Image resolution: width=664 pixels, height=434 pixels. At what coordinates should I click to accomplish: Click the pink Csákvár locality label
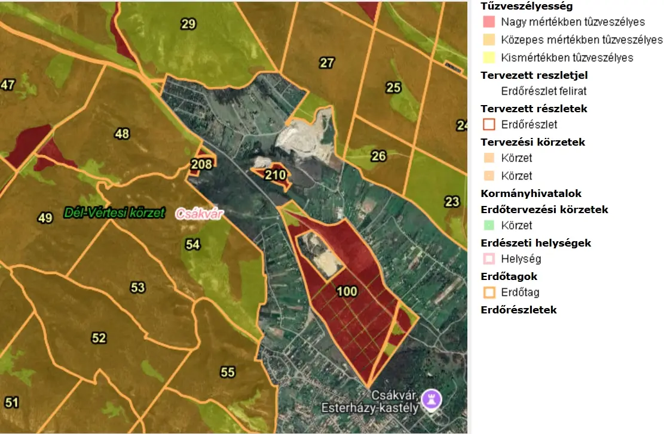(x=198, y=213)
